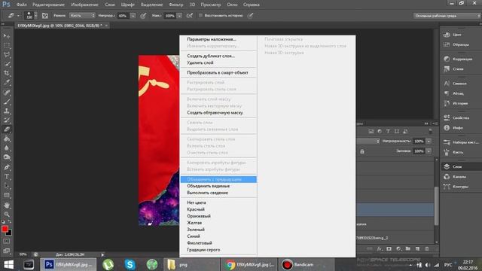Open the Наж. 100% flow dropdown
The height and width of the screenshot is (271, 482).
pos(179,16)
